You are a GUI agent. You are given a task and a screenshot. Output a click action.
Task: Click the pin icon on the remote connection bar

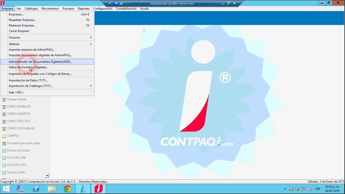116,4
